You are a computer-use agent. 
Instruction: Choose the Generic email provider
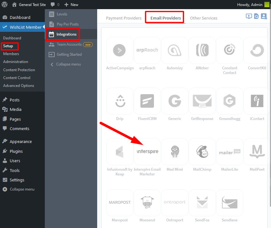pos(174,101)
